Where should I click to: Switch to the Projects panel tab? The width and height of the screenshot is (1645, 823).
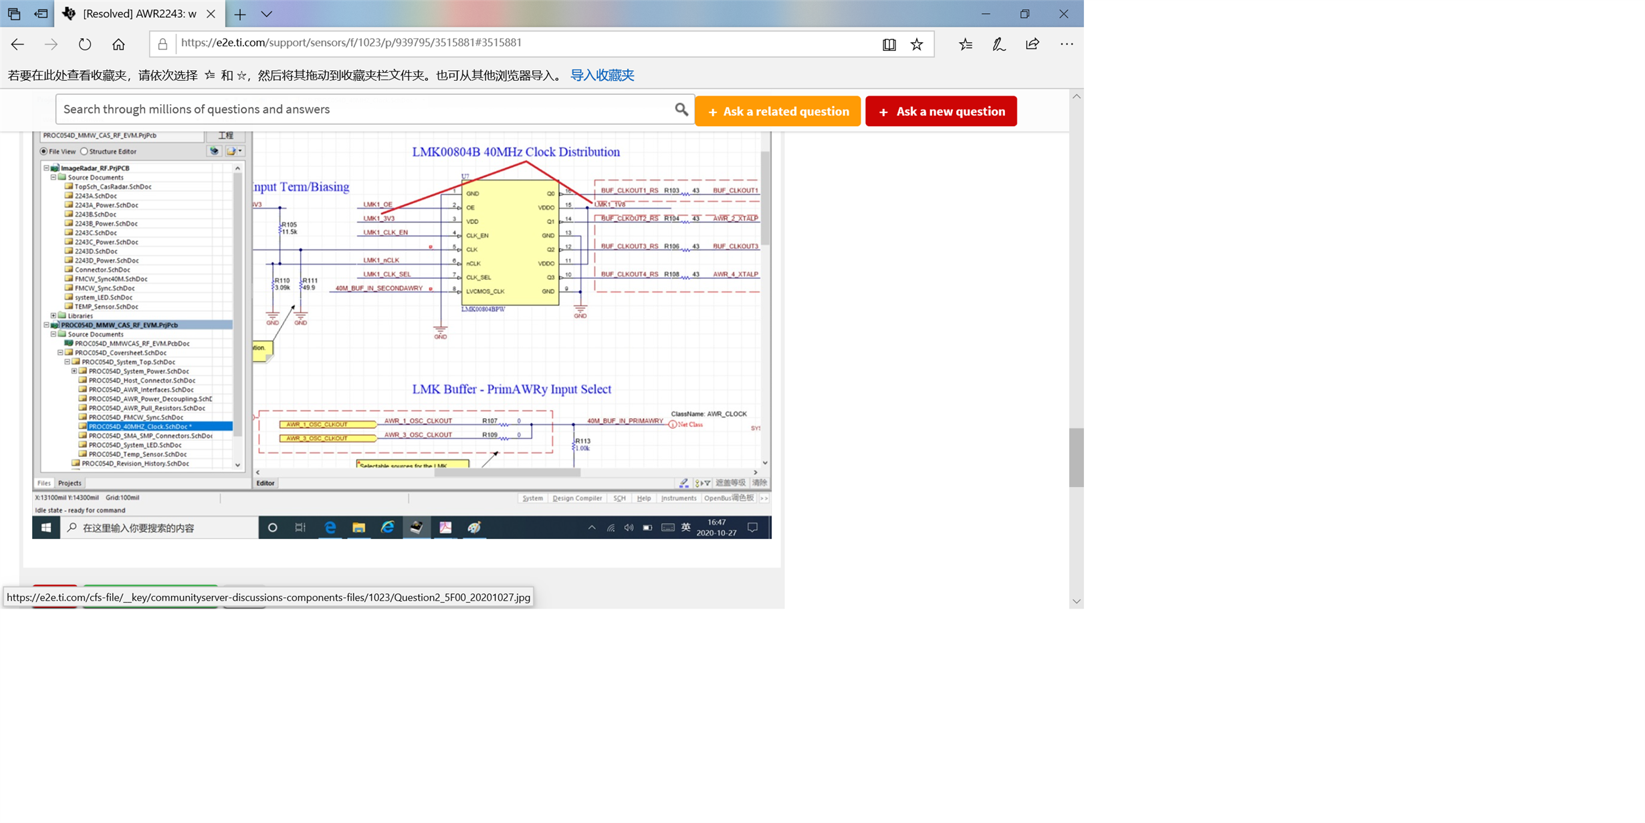point(70,482)
